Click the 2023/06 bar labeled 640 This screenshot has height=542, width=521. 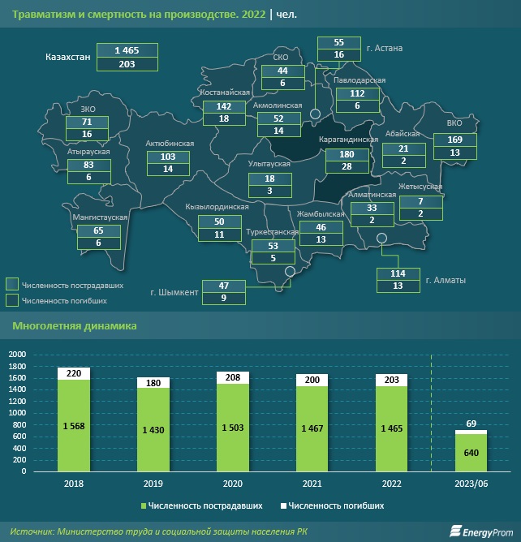(471, 453)
